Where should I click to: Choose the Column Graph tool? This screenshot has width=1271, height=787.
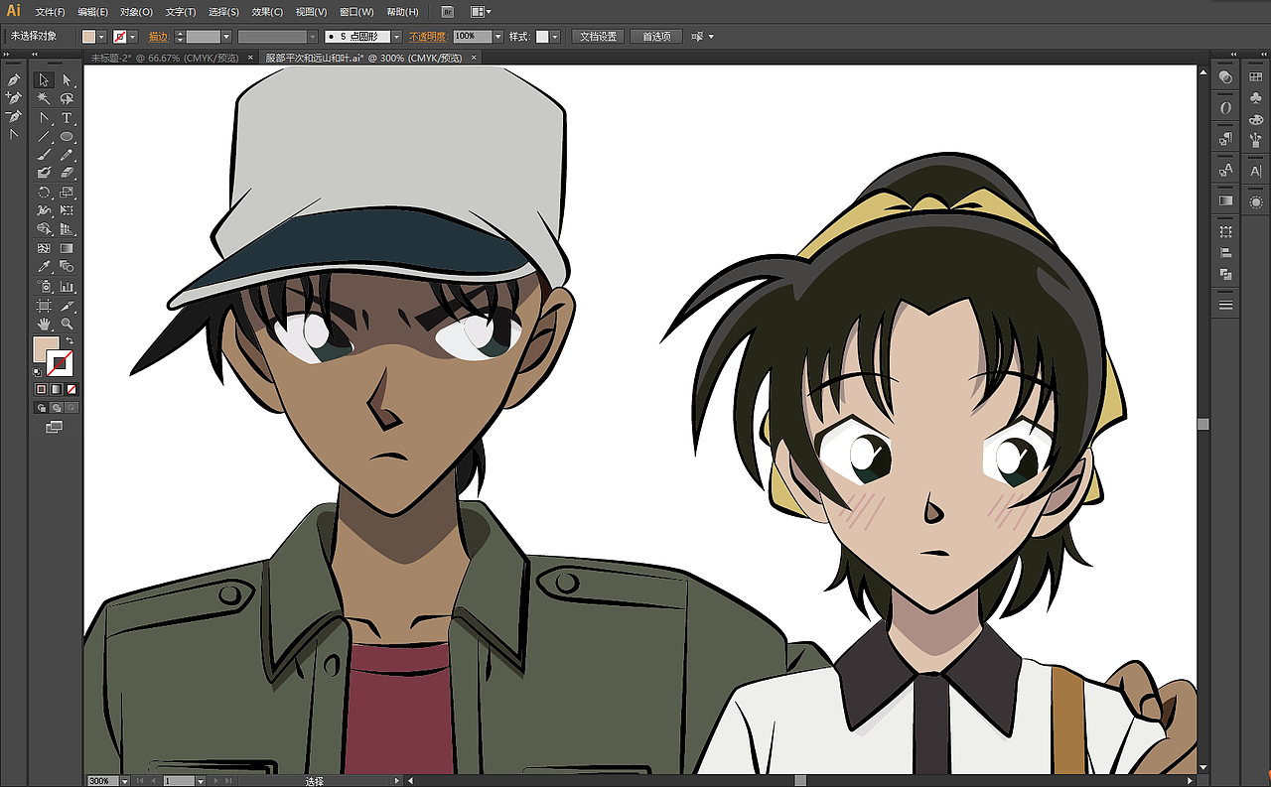pyautogui.click(x=67, y=286)
